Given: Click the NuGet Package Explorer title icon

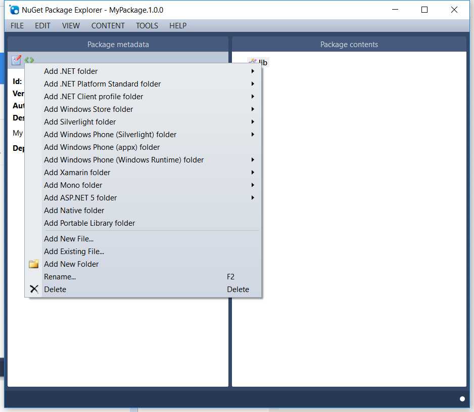Looking at the screenshot, I should 14,10.
